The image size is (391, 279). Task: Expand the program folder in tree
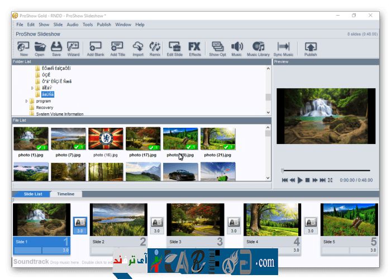(x=26, y=101)
